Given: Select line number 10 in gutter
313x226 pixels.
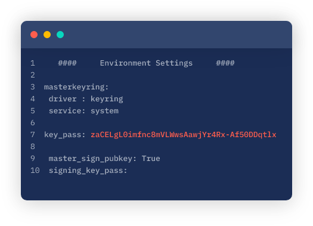Looking at the screenshot, I should [35, 171].
